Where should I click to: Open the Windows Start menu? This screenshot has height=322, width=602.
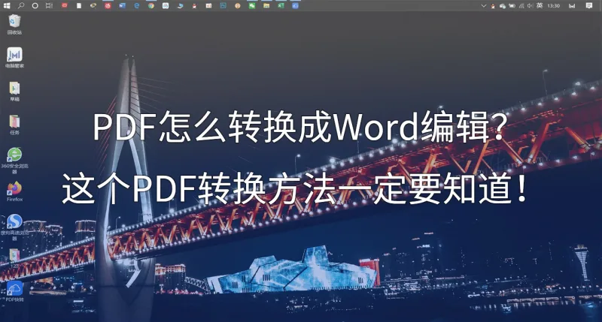point(7,6)
